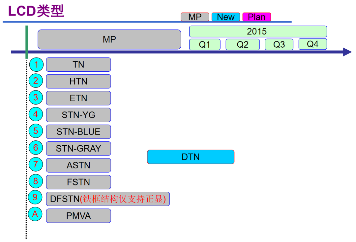This screenshot has height=242, width=356.
Task: Select the large gray MP timeline box
Action: 109,39
